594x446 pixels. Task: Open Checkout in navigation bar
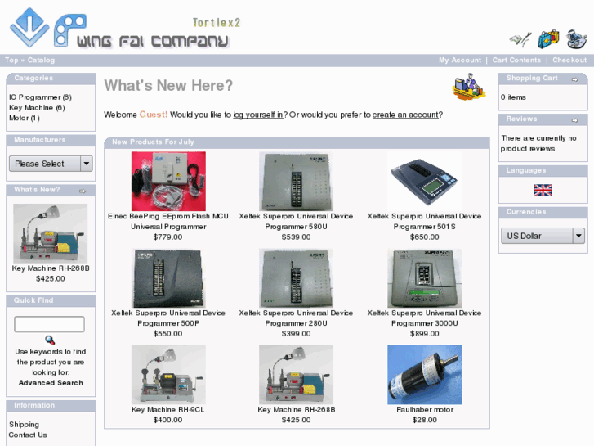(569, 60)
